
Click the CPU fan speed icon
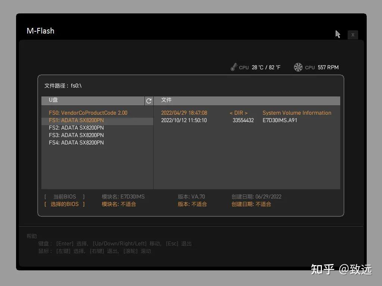(298, 67)
